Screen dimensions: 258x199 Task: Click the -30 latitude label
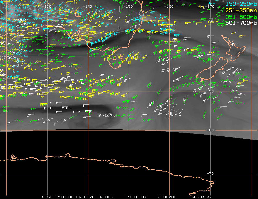tap(211, 19)
